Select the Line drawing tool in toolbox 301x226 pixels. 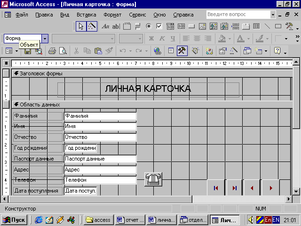pos(267,26)
